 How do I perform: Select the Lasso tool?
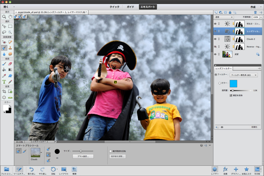[4, 32]
